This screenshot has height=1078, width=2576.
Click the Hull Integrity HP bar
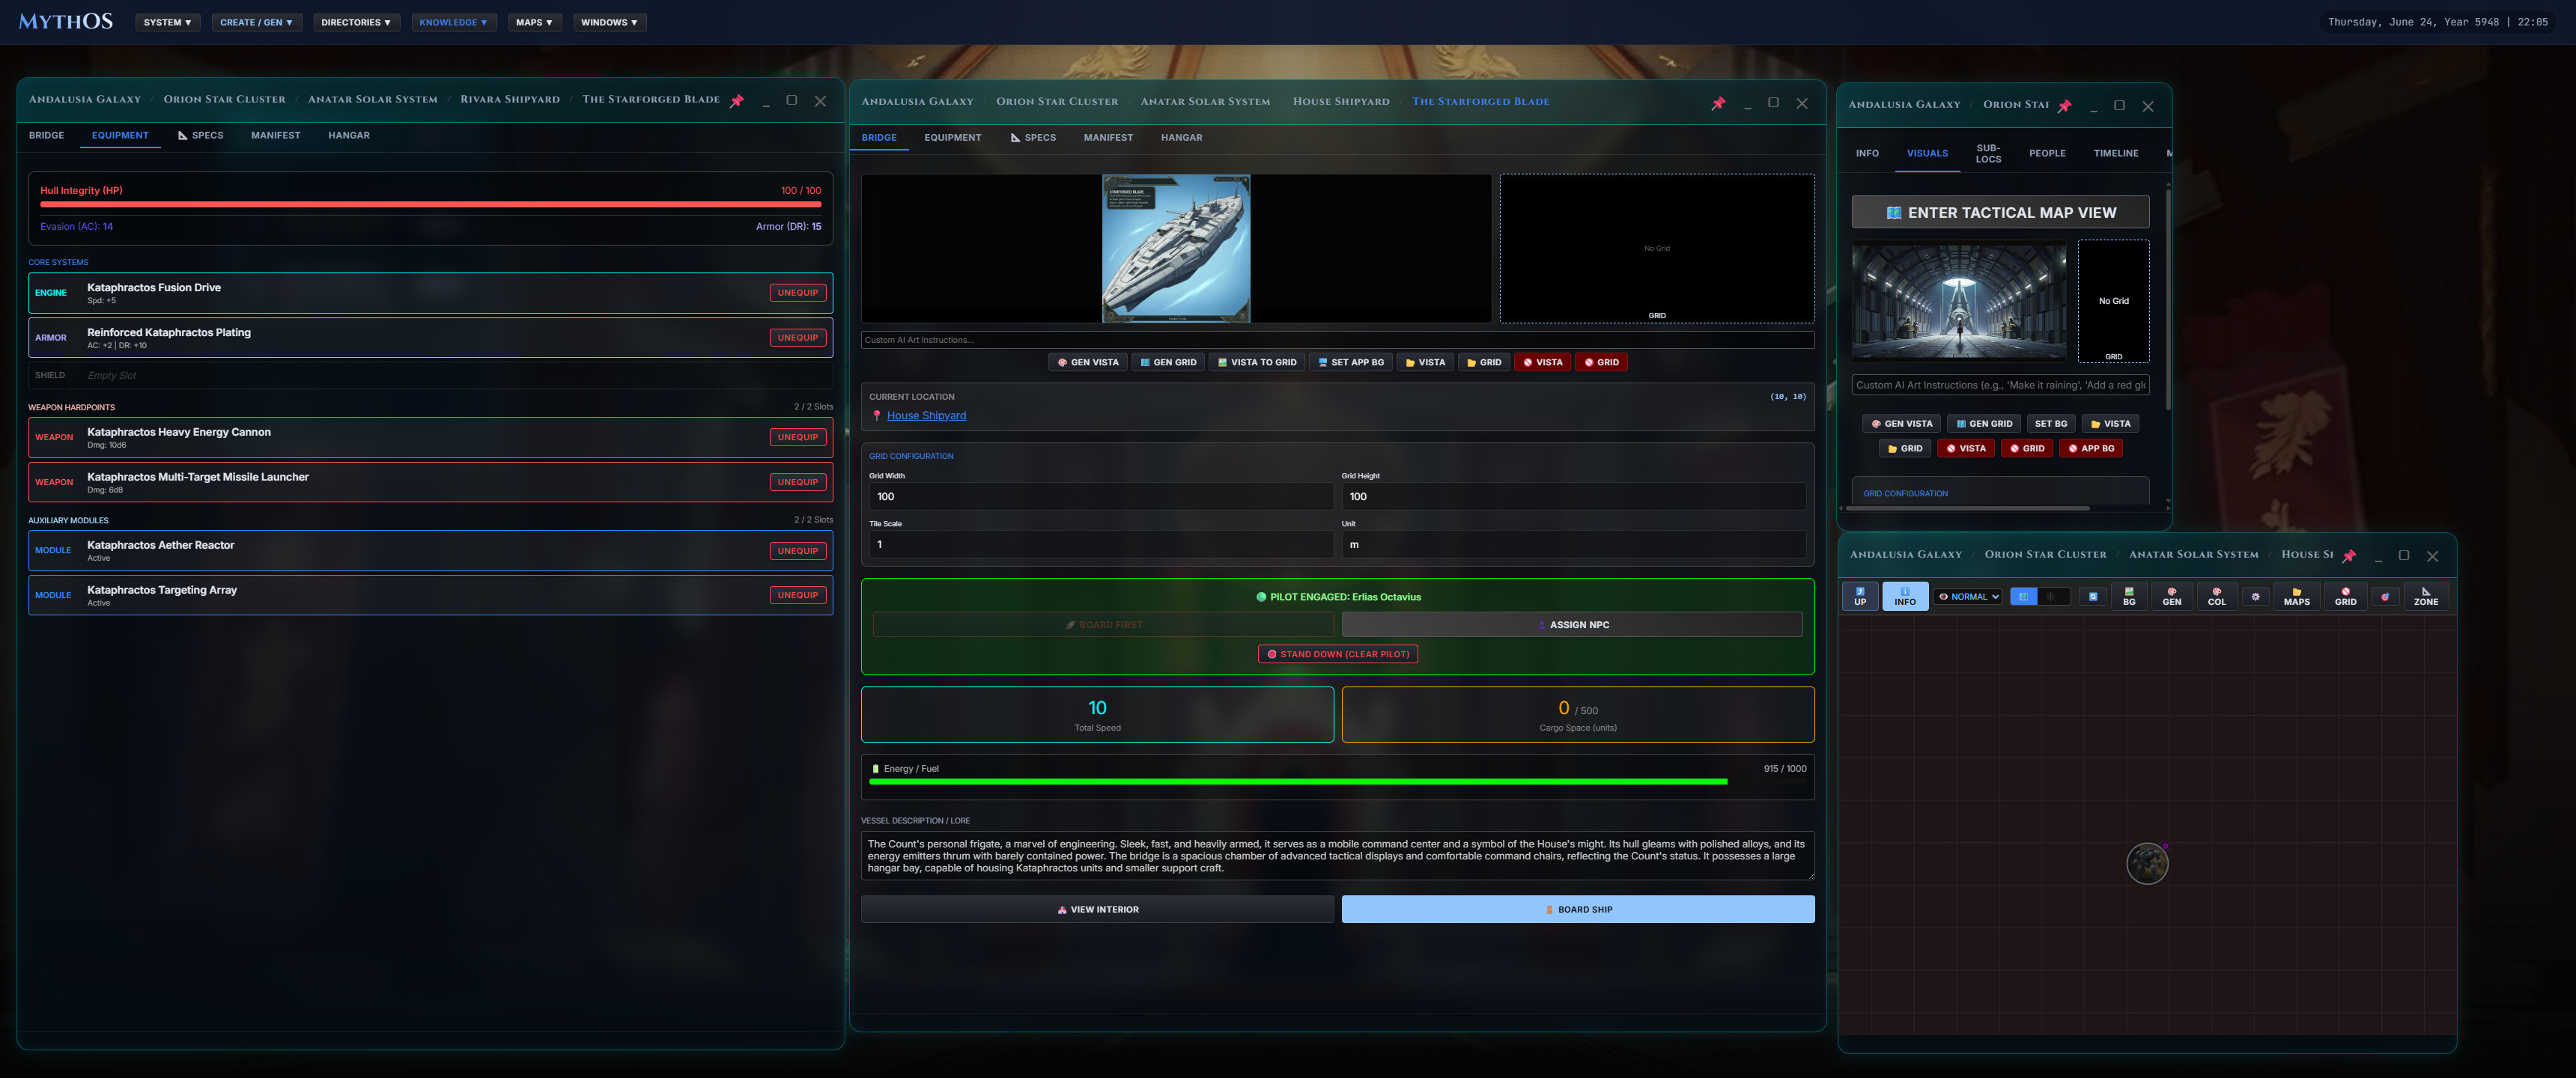click(430, 204)
